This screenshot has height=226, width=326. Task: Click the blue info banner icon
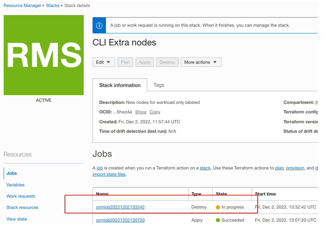pos(99,25)
